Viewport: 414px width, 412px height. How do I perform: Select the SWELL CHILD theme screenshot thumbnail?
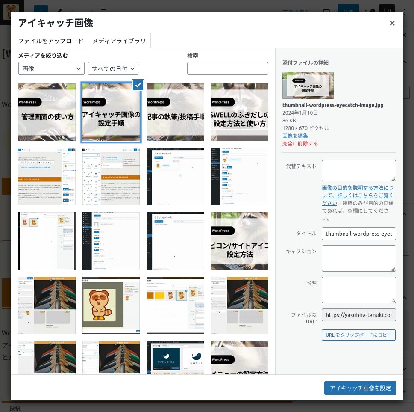click(x=175, y=358)
